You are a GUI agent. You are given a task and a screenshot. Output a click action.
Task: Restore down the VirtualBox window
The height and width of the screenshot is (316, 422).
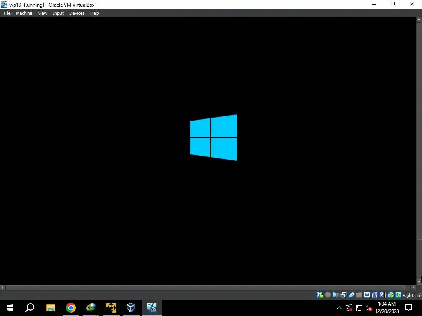tap(393, 4)
